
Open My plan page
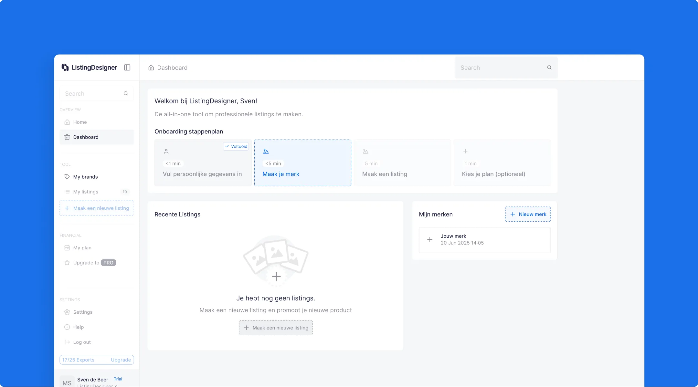[x=97, y=248]
